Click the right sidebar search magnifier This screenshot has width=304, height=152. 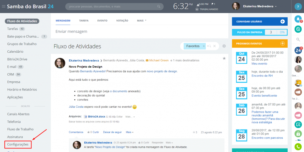298,40
